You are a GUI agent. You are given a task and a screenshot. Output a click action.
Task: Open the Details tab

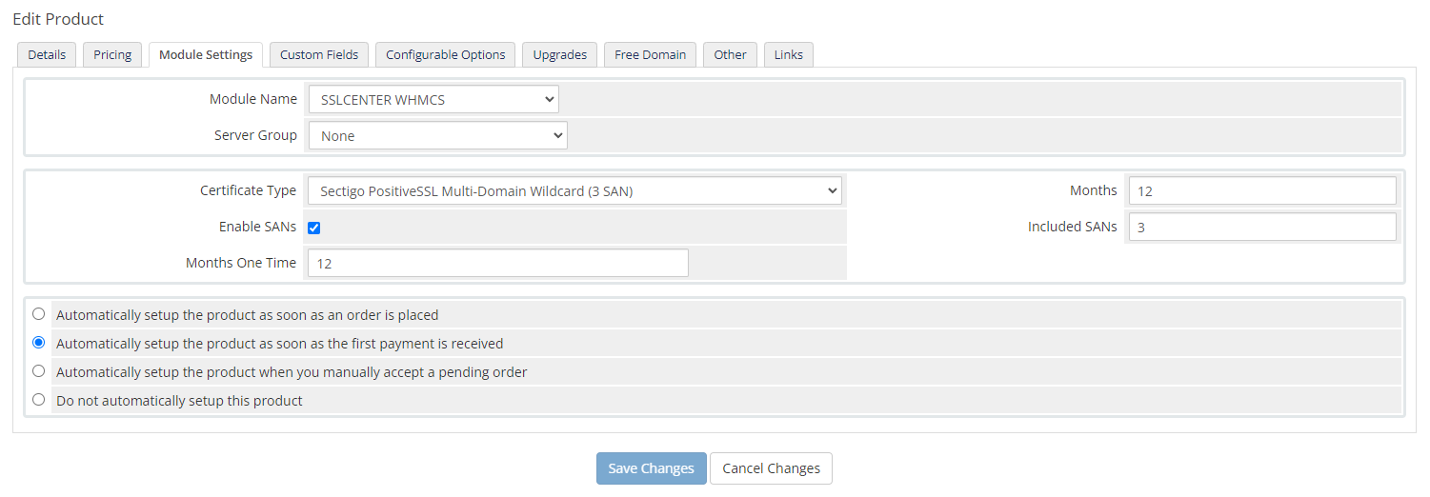47,54
